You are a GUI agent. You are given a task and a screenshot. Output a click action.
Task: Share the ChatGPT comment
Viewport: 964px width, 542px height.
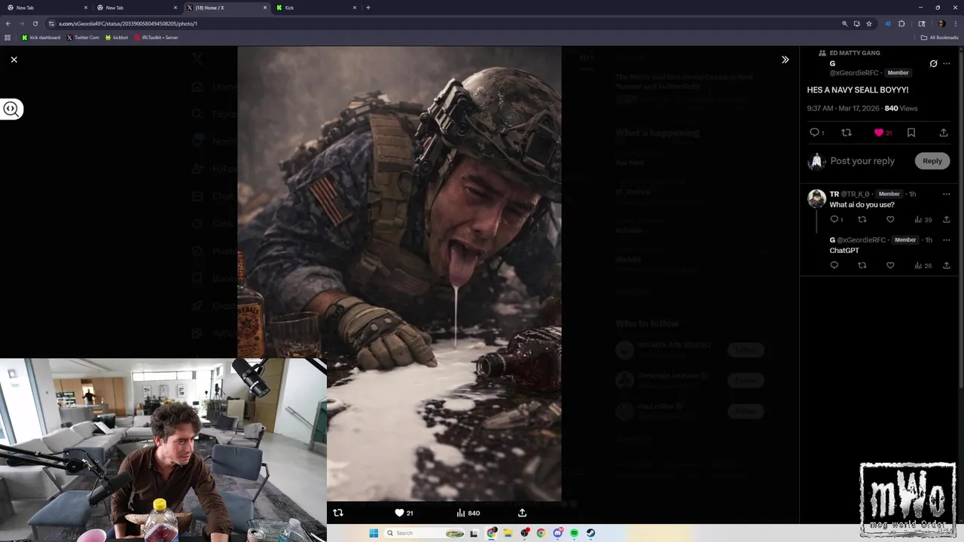(x=946, y=265)
